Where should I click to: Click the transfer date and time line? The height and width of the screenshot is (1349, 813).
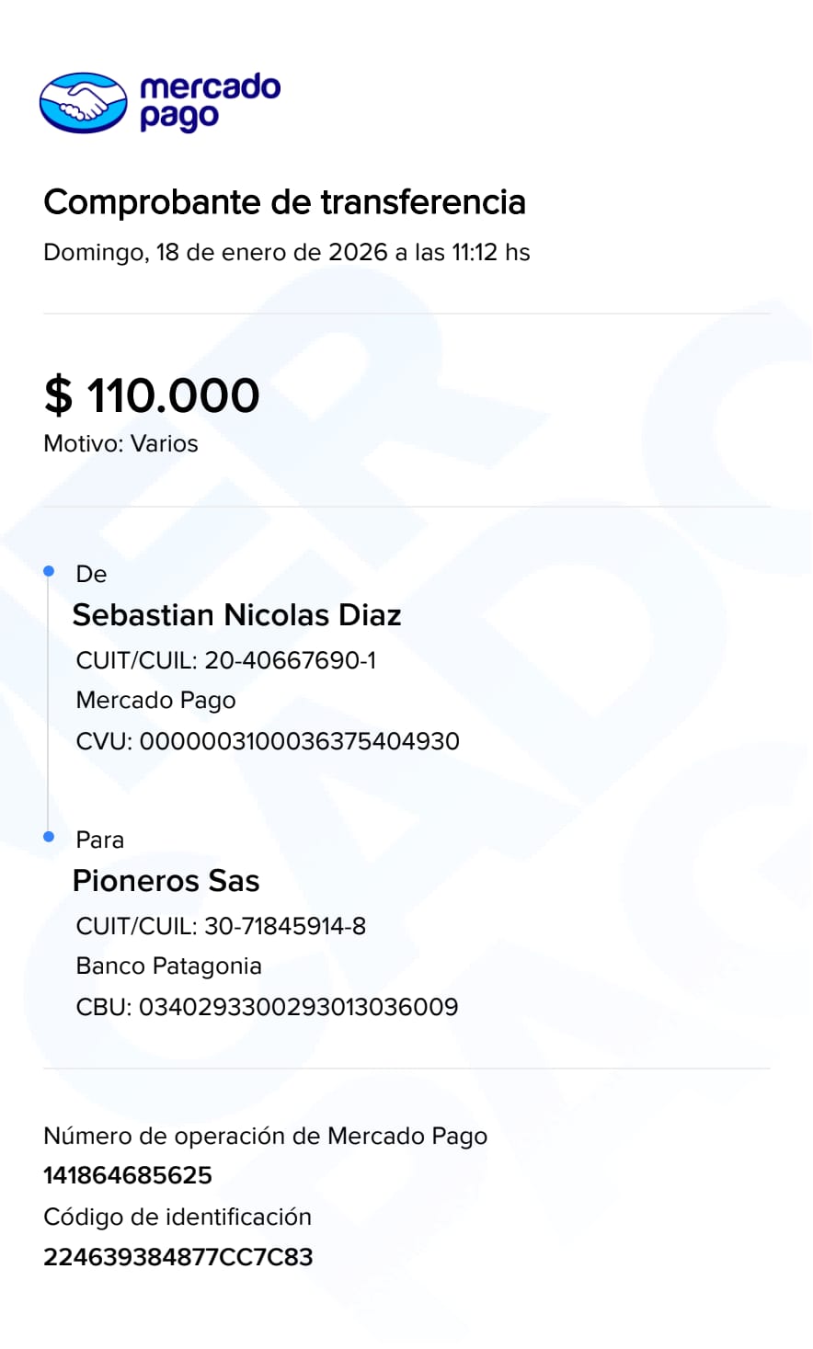[286, 253]
